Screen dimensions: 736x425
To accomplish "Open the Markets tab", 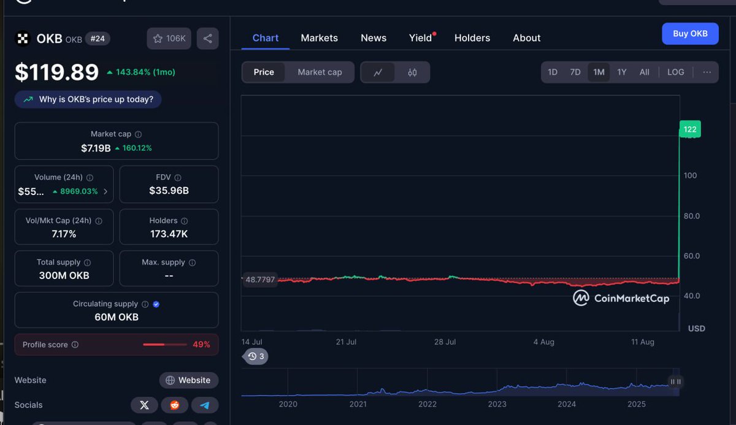I will (319, 38).
